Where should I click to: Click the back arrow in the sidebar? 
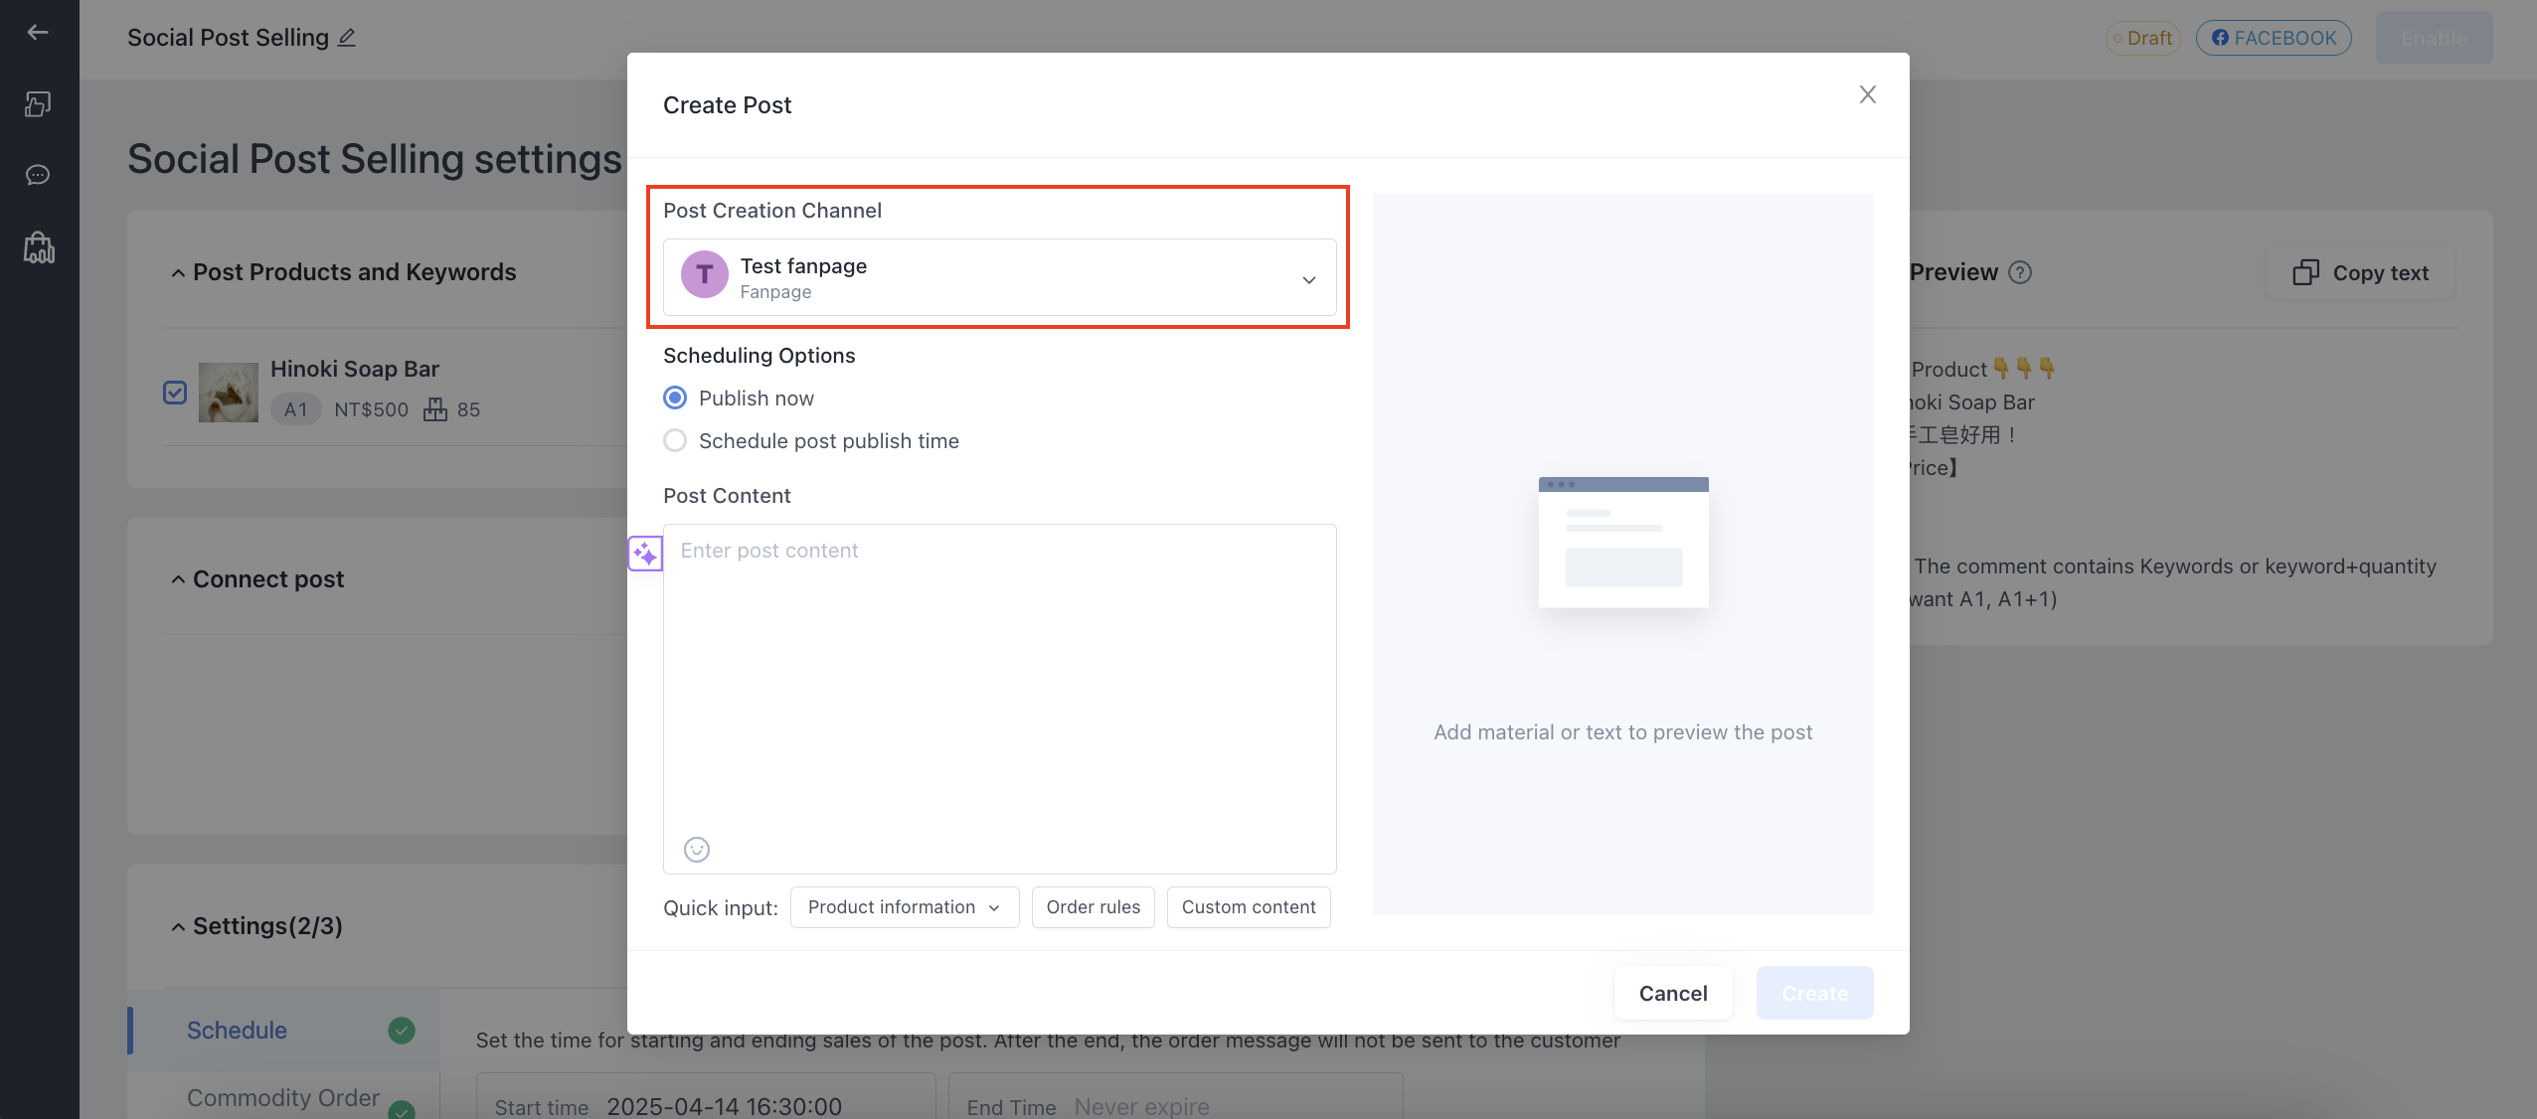[x=38, y=33]
